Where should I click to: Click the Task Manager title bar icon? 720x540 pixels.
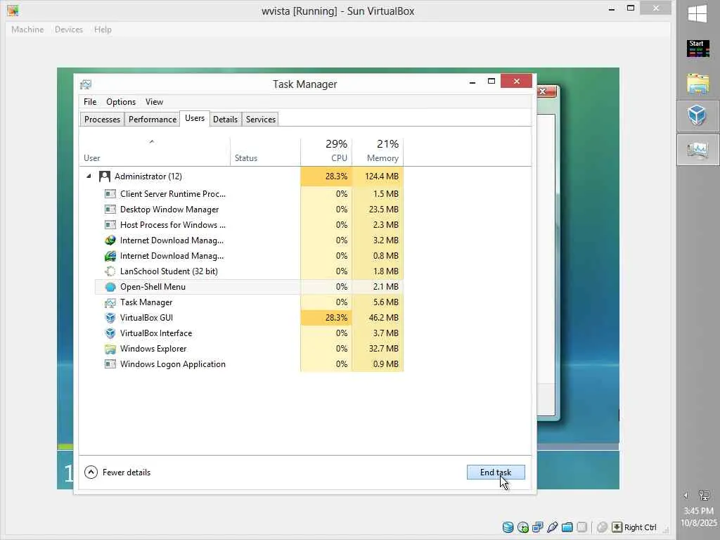pyautogui.click(x=86, y=84)
